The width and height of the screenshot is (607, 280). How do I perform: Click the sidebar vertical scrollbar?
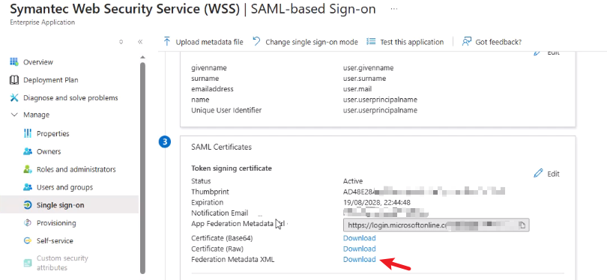(x=142, y=168)
